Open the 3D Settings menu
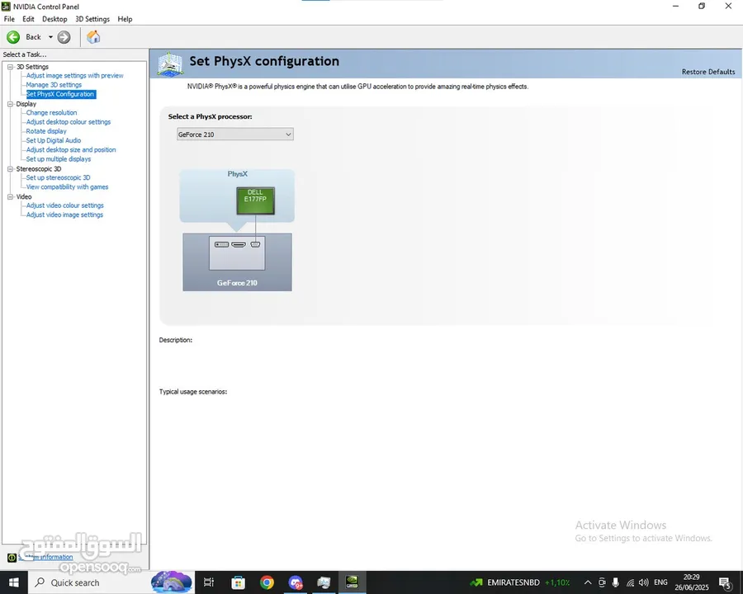This screenshot has height=594, width=743. tap(92, 19)
